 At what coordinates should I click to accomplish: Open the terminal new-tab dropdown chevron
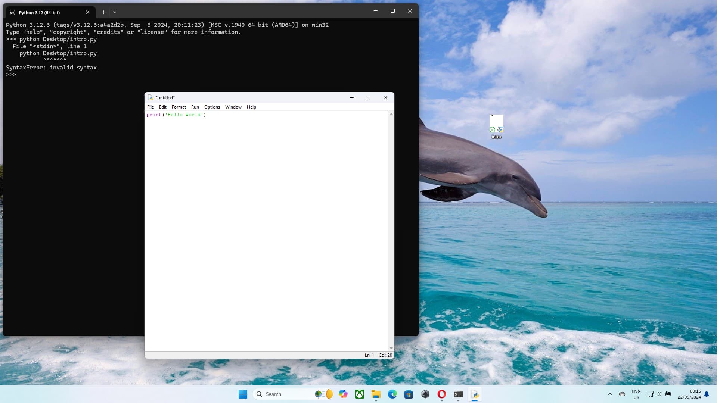[115, 12]
